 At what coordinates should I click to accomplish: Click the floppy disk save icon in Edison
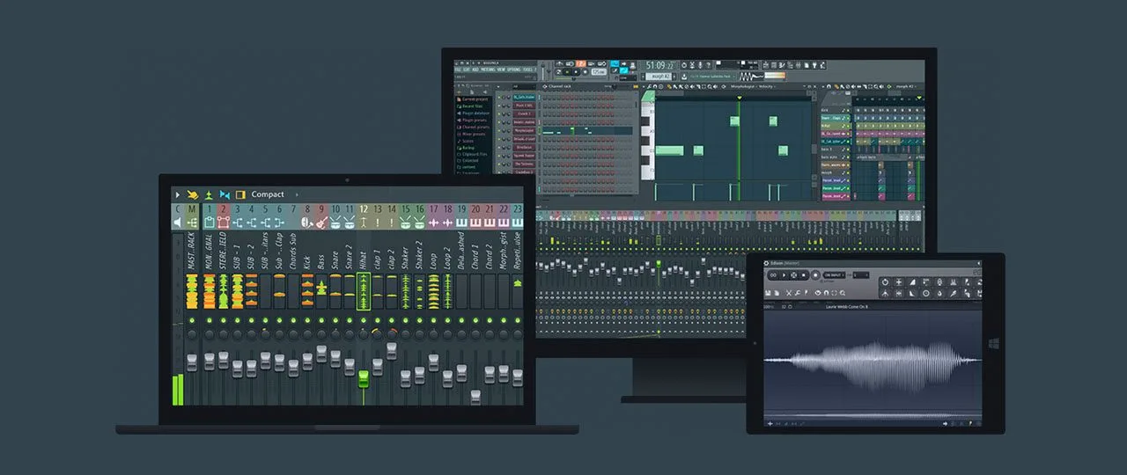[768, 293]
